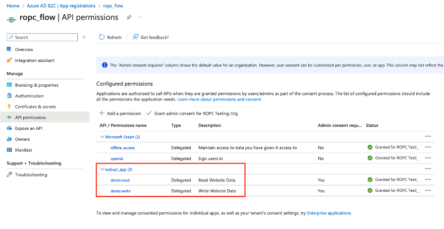This screenshot has height=229, width=444.
Task: Open the webapi_app (2) link
Action: click(x=118, y=169)
